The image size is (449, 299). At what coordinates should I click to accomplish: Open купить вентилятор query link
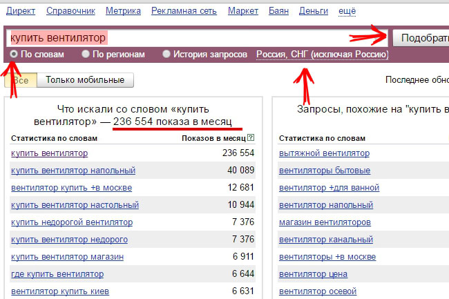tap(50, 153)
